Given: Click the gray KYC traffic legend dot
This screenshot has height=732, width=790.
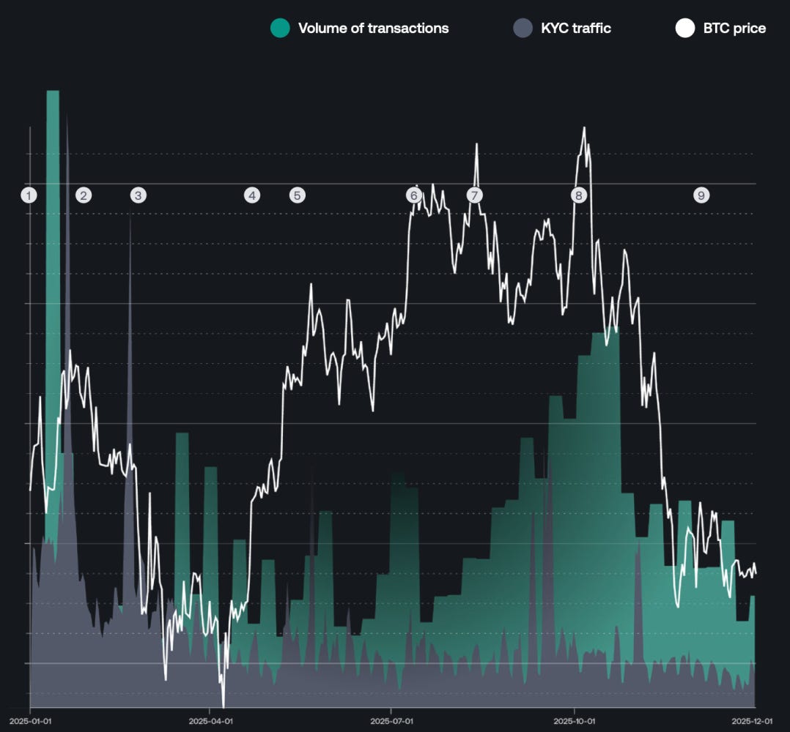Looking at the screenshot, I should coord(523,28).
